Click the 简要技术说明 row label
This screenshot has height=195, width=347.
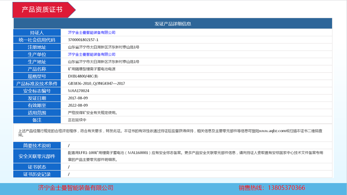click(37, 146)
